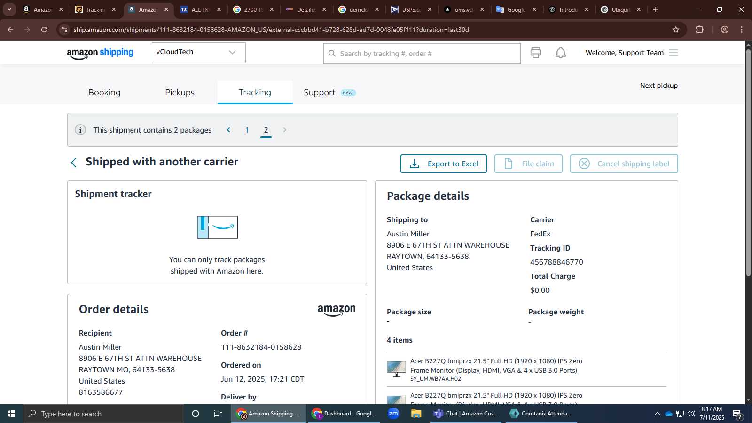
Task: Switch to the Pickups tab
Action: tap(180, 93)
